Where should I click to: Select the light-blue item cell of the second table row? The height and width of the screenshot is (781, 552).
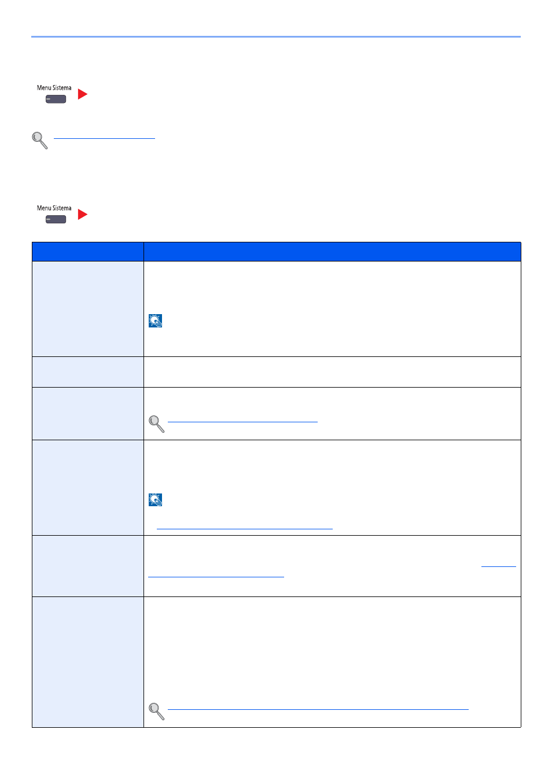tap(88, 372)
